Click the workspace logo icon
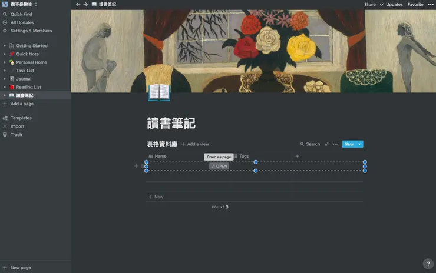436x273 pixels. pyautogui.click(x=5, y=5)
